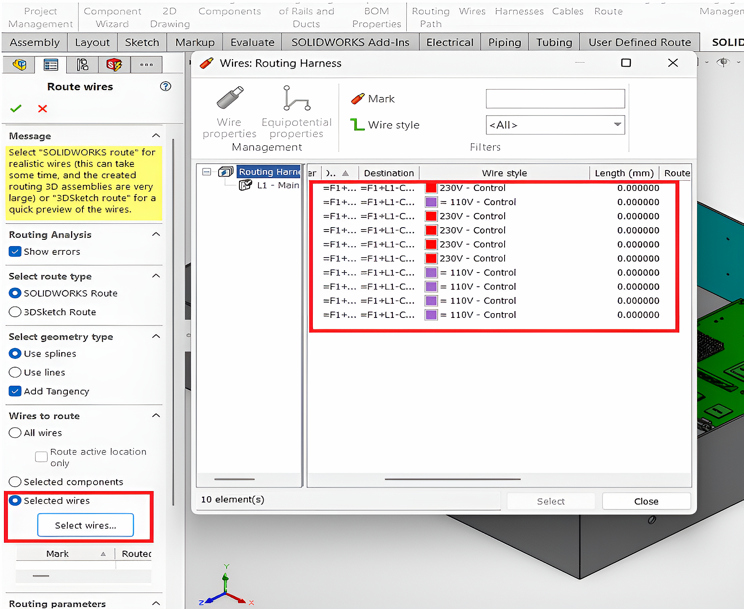
Task: Collapse the Select route type section
Action: point(156,276)
